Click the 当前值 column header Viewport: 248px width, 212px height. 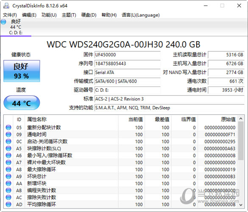pyautogui.click(x=131, y=119)
